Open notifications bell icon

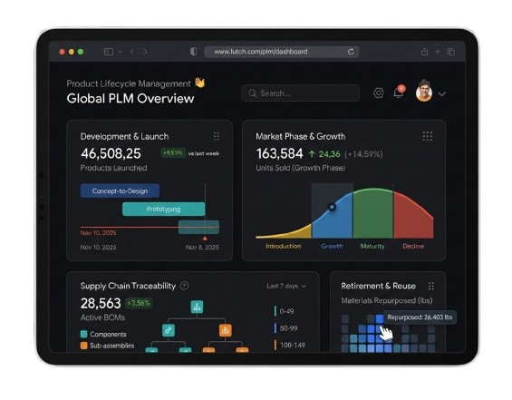coord(399,93)
